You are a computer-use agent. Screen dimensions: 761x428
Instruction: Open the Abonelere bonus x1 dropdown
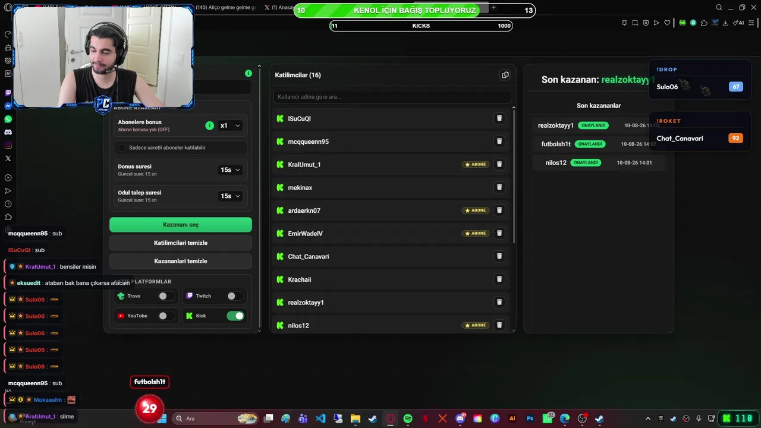[x=230, y=125]
